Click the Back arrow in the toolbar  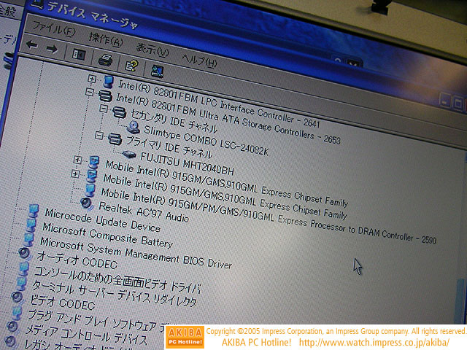coord(31,45)
